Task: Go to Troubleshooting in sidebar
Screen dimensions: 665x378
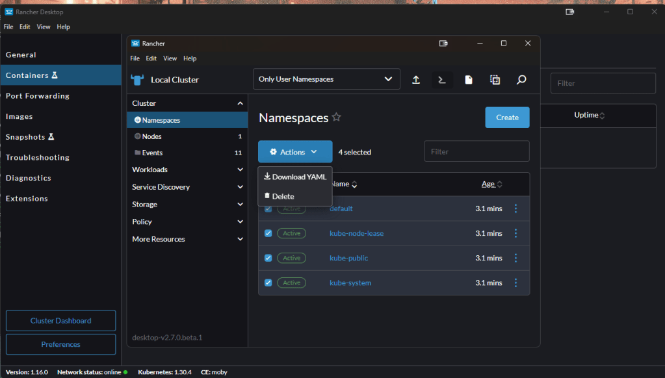Action: (x=60, y=157)
